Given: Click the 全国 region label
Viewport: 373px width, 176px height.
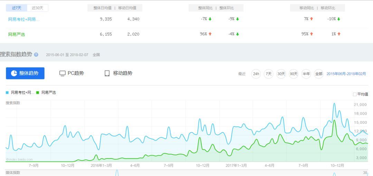Looking at the screenshot, I should click(x=96, y=55).
